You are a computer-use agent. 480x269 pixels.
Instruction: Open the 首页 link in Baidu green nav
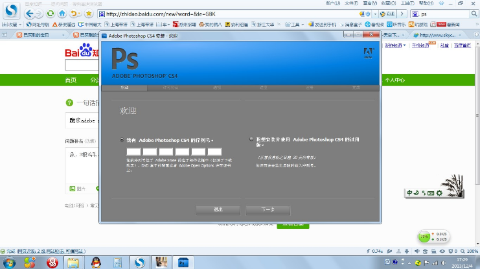(x=71, y=80)
